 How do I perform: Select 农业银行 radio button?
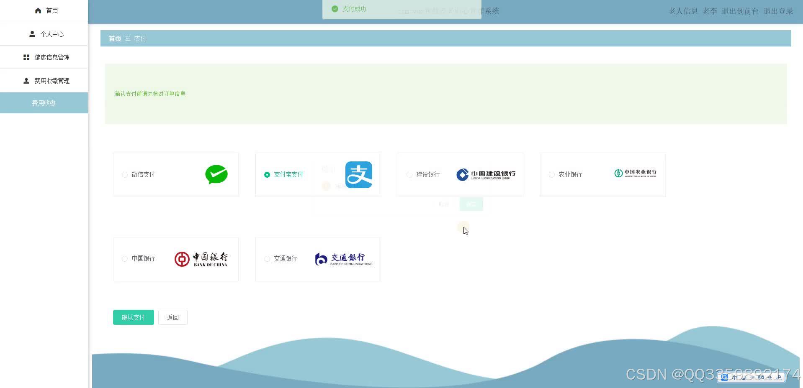tap(552, 175)
